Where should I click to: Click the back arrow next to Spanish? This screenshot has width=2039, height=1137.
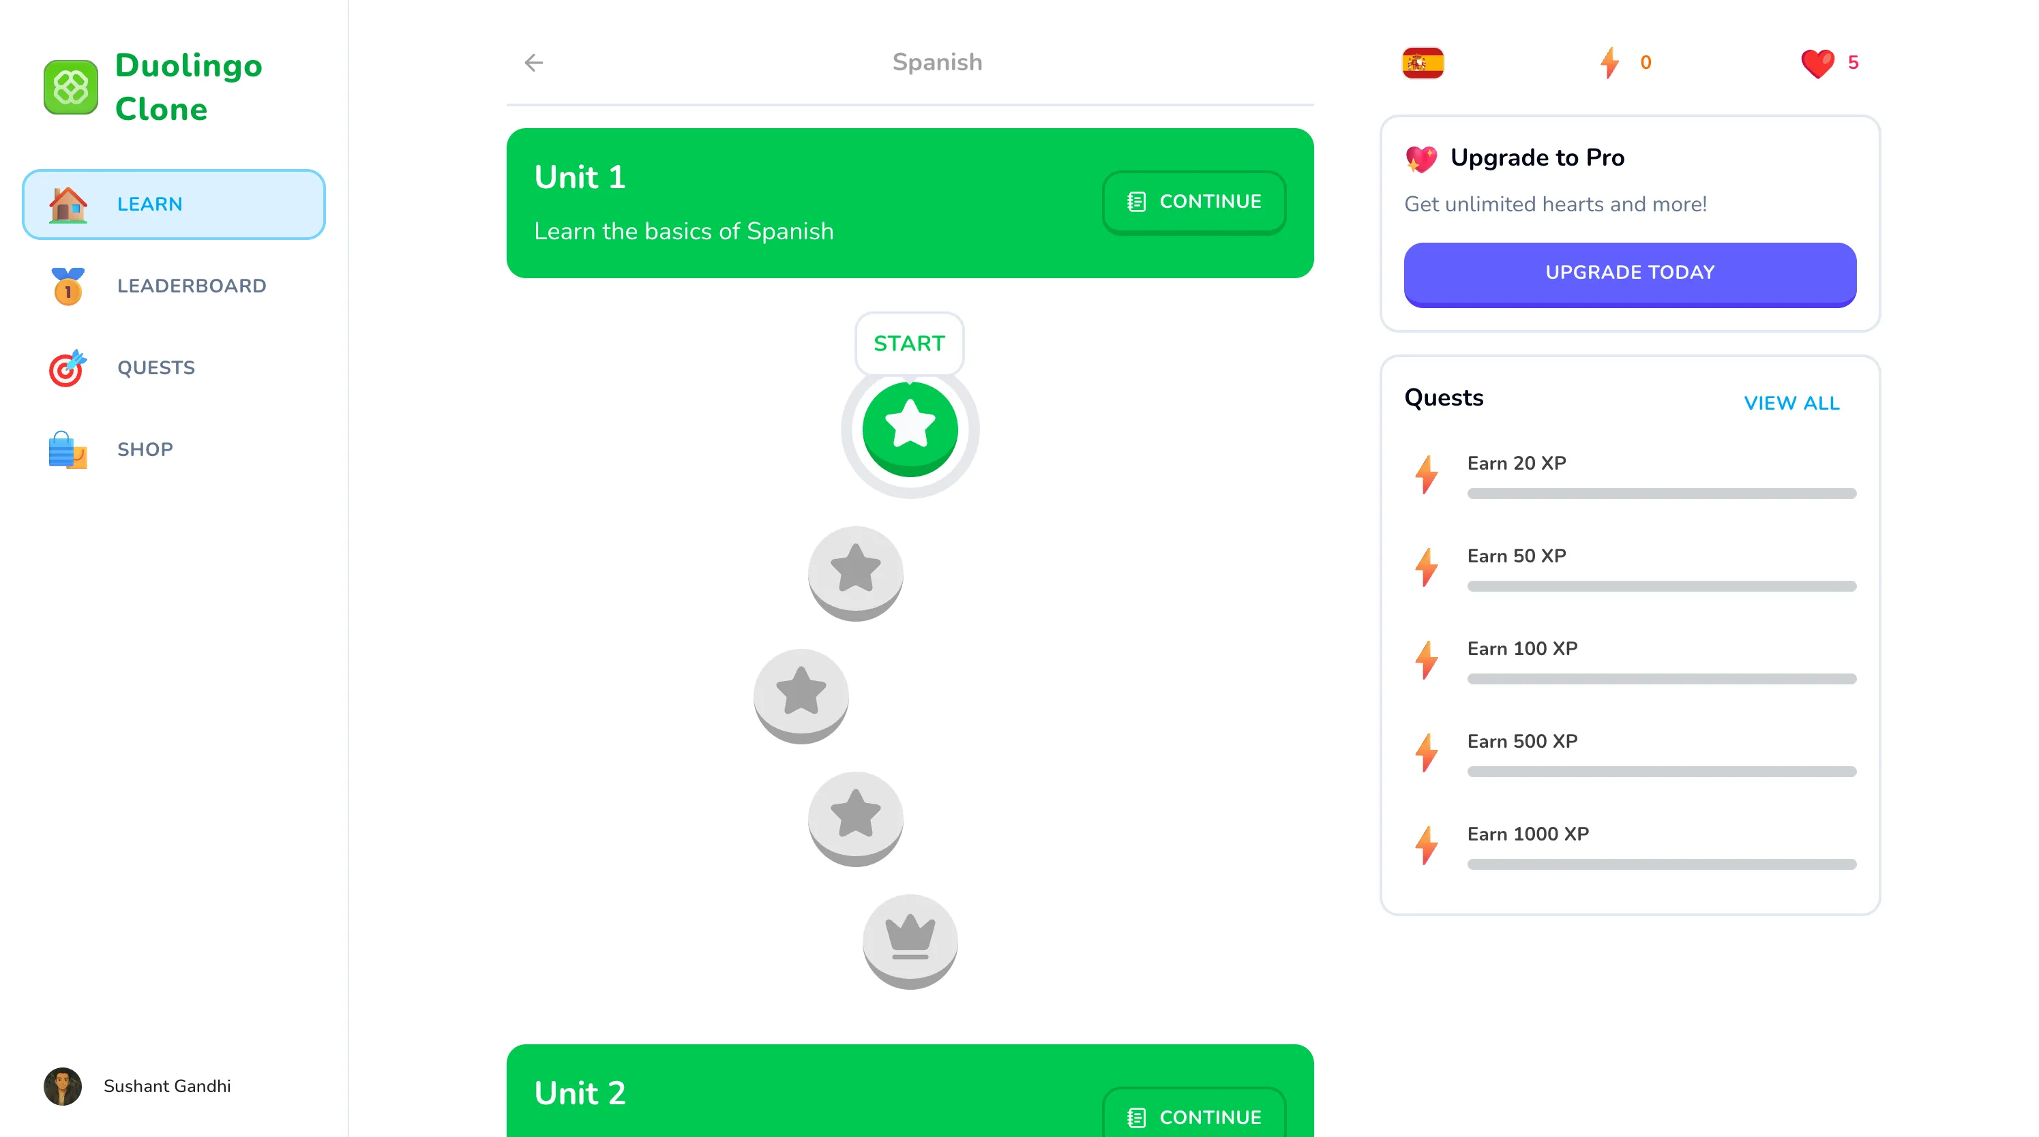pos(534,62)
